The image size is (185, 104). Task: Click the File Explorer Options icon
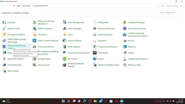4,34
